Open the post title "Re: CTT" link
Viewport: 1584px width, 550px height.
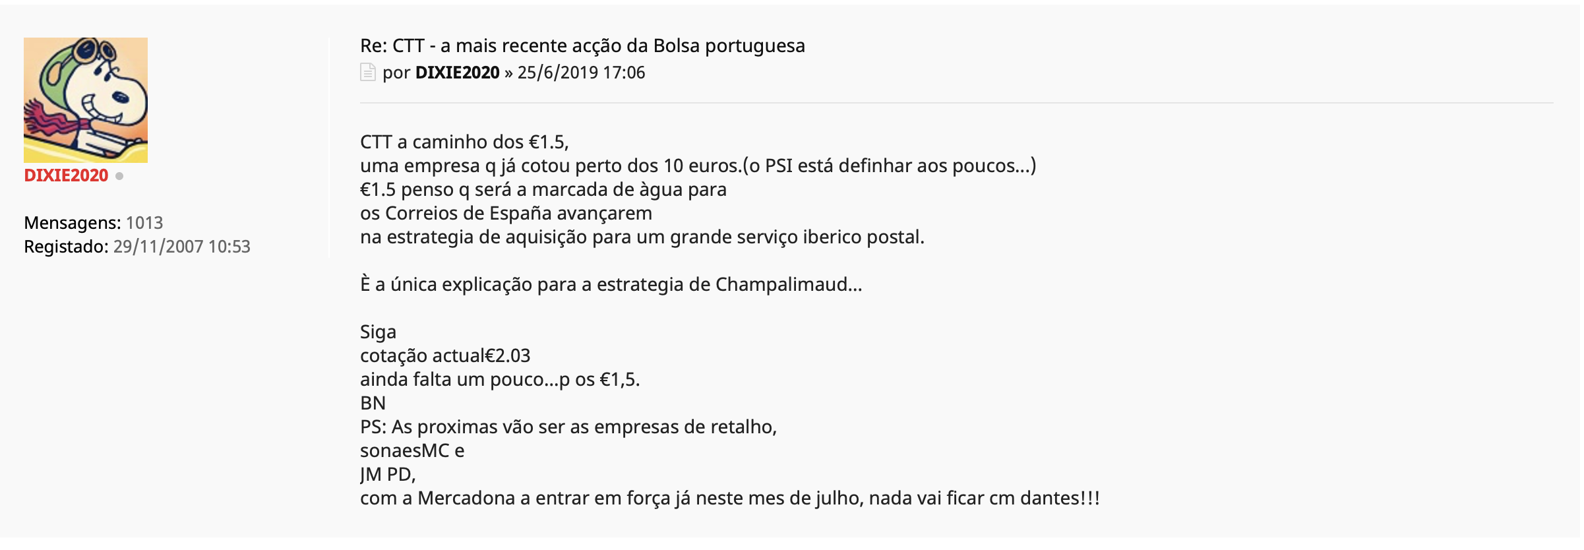(582, 46)
